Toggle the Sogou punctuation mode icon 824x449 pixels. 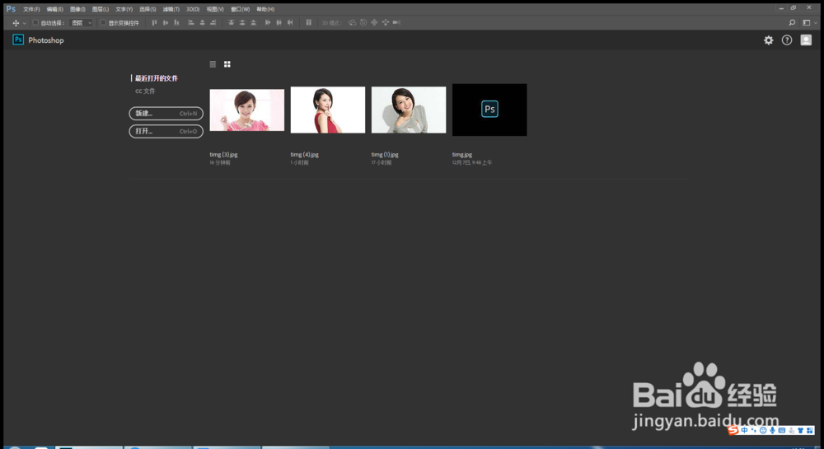(754, 430)
